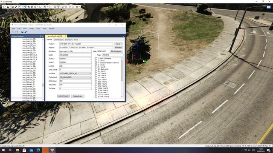Screen dimensions: 273x153
Task: Open the Tools menu in project window
Action: click(44, 28)
